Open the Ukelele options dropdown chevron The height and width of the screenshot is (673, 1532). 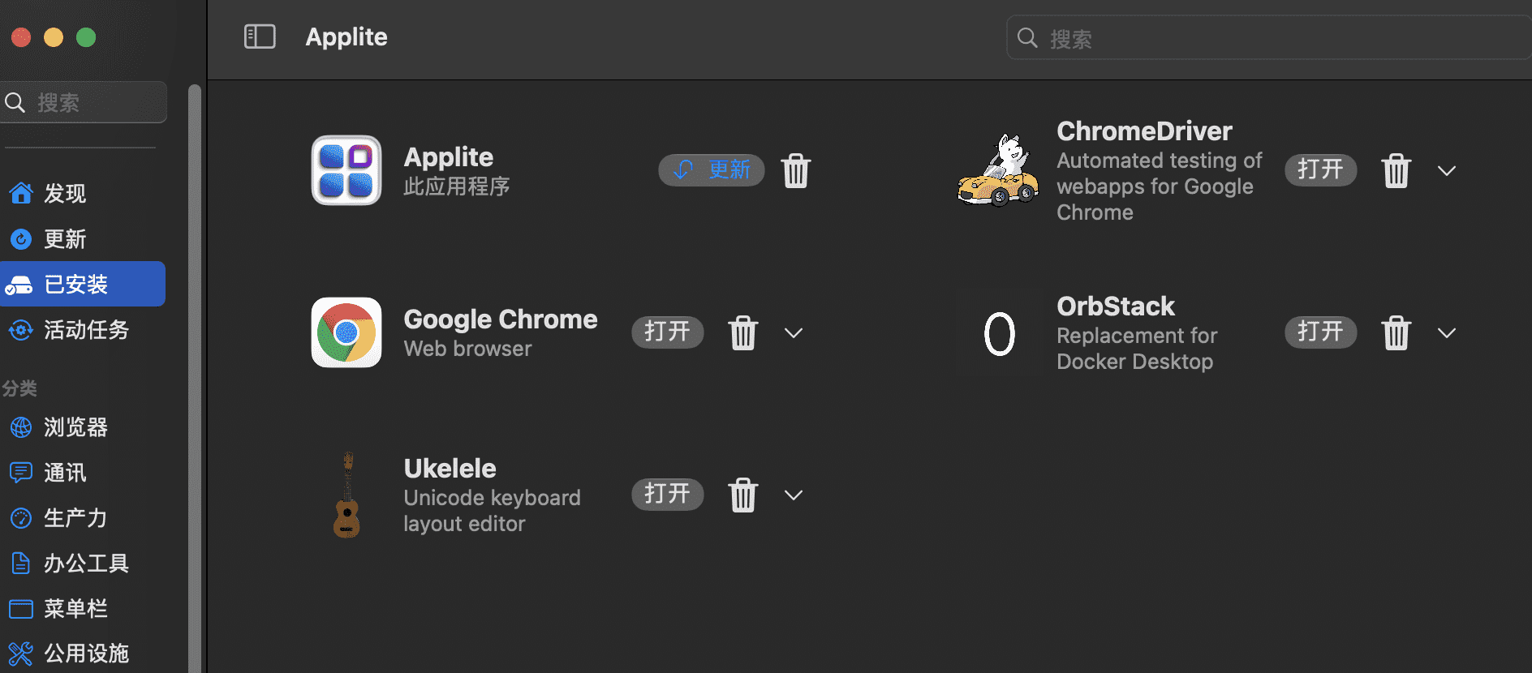click(x=793, y=495)
